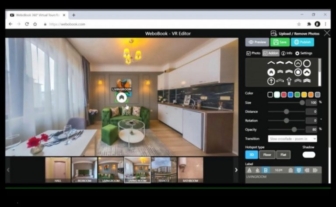Set hotspot type to Floor
The image size is (336, 207).
pyautogui.click(x=267, y=155)
